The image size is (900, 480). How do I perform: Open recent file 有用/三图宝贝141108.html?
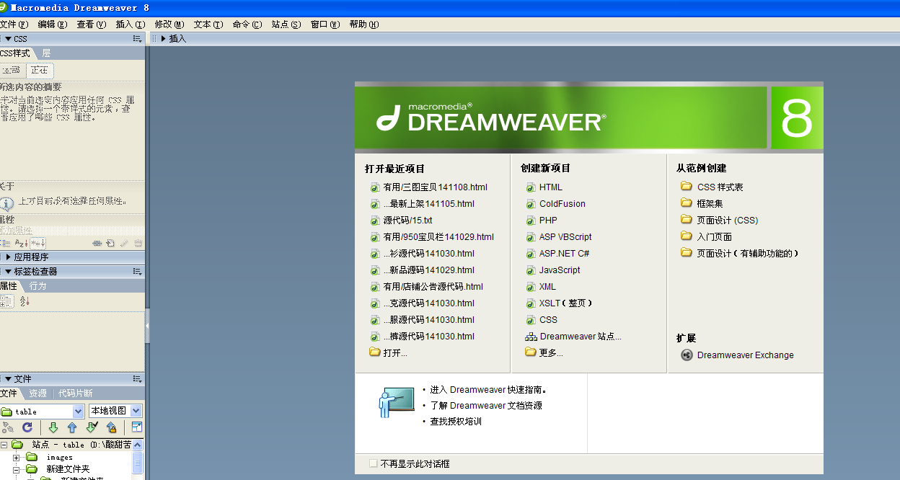(x=435, y=187)
